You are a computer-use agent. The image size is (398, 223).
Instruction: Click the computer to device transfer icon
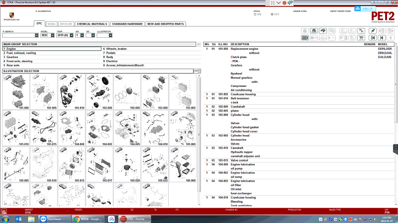pyautogui.click(x=343, y=38)
